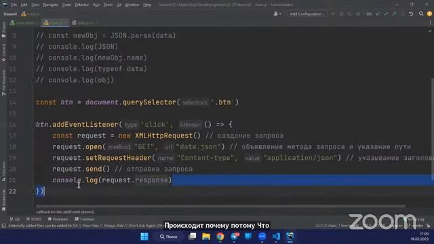434x244 pixels.
Task: Open the Help menu
Action: [147, 5]
